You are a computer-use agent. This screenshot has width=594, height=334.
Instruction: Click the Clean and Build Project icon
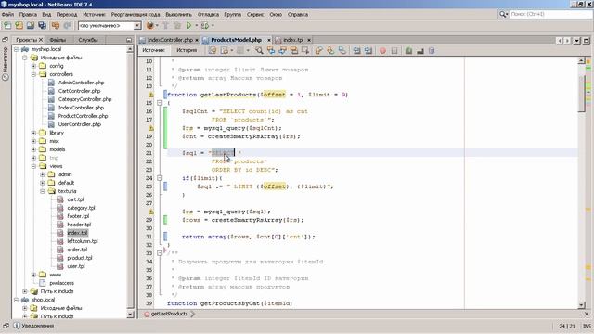click(177, 25)
